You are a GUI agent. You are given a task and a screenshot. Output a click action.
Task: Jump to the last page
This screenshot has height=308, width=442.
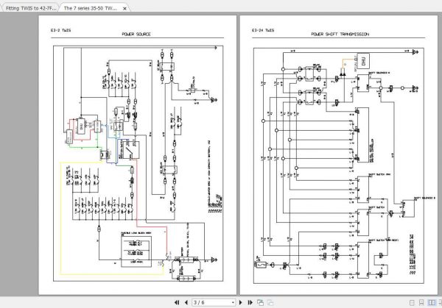(250, 302)
